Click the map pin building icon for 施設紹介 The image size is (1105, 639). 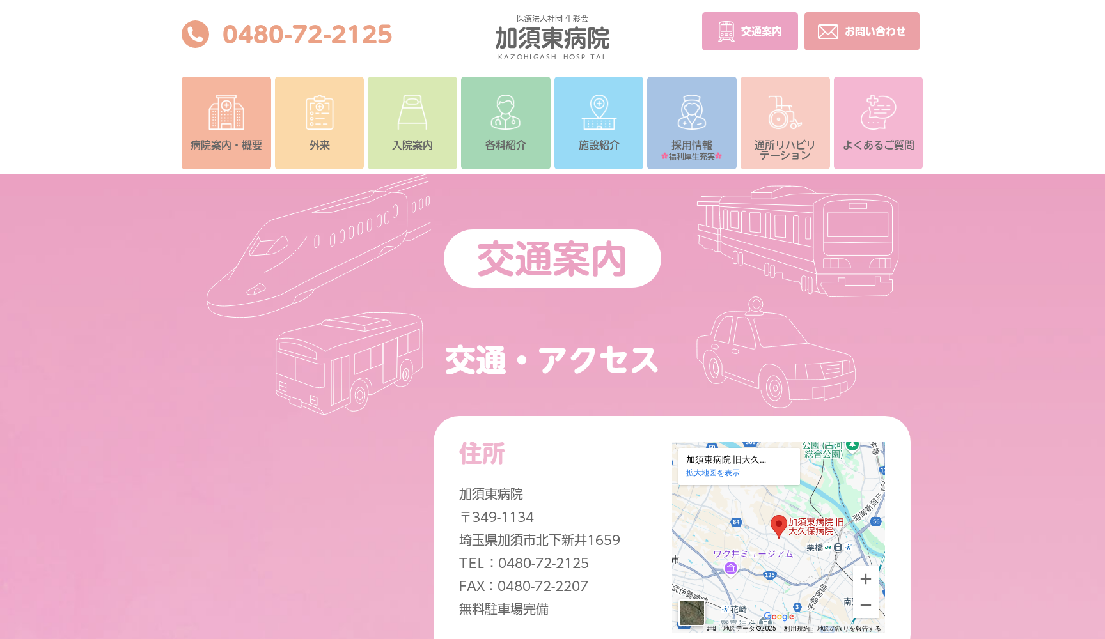click(599, 112)
